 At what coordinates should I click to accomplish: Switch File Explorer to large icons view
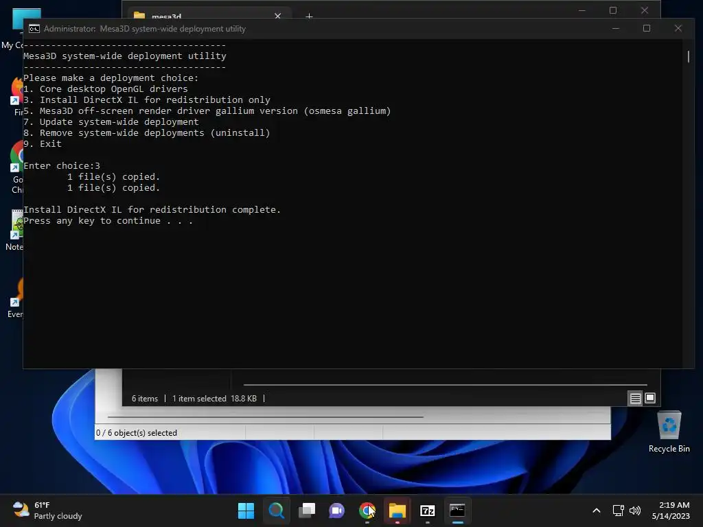pyautogui.click(x=650, y=398)
